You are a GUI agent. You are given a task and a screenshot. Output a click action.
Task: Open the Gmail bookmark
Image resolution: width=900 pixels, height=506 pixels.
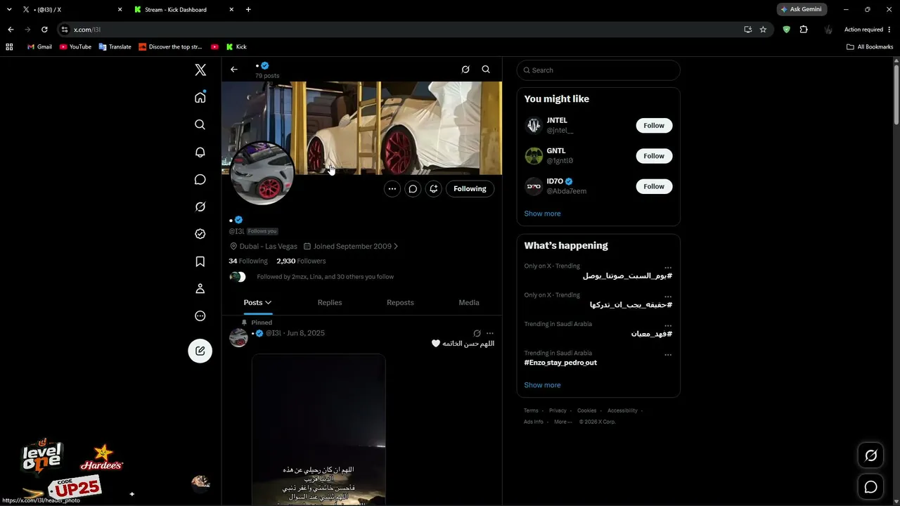(x=39, y=47)
